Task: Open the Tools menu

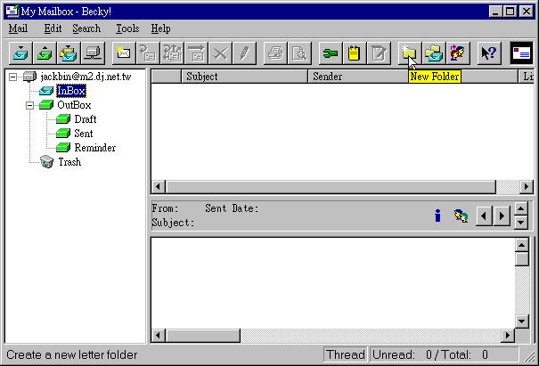Action: 127,28
